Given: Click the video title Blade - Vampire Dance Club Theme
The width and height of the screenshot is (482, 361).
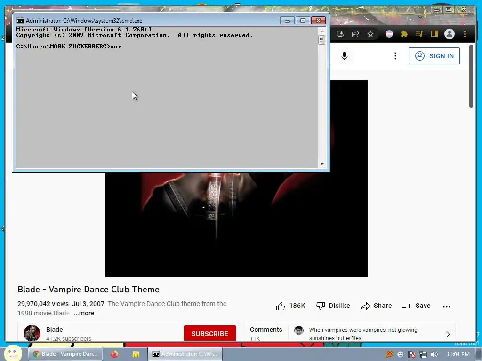Looking at the screenshot, I should pos(88,290).
